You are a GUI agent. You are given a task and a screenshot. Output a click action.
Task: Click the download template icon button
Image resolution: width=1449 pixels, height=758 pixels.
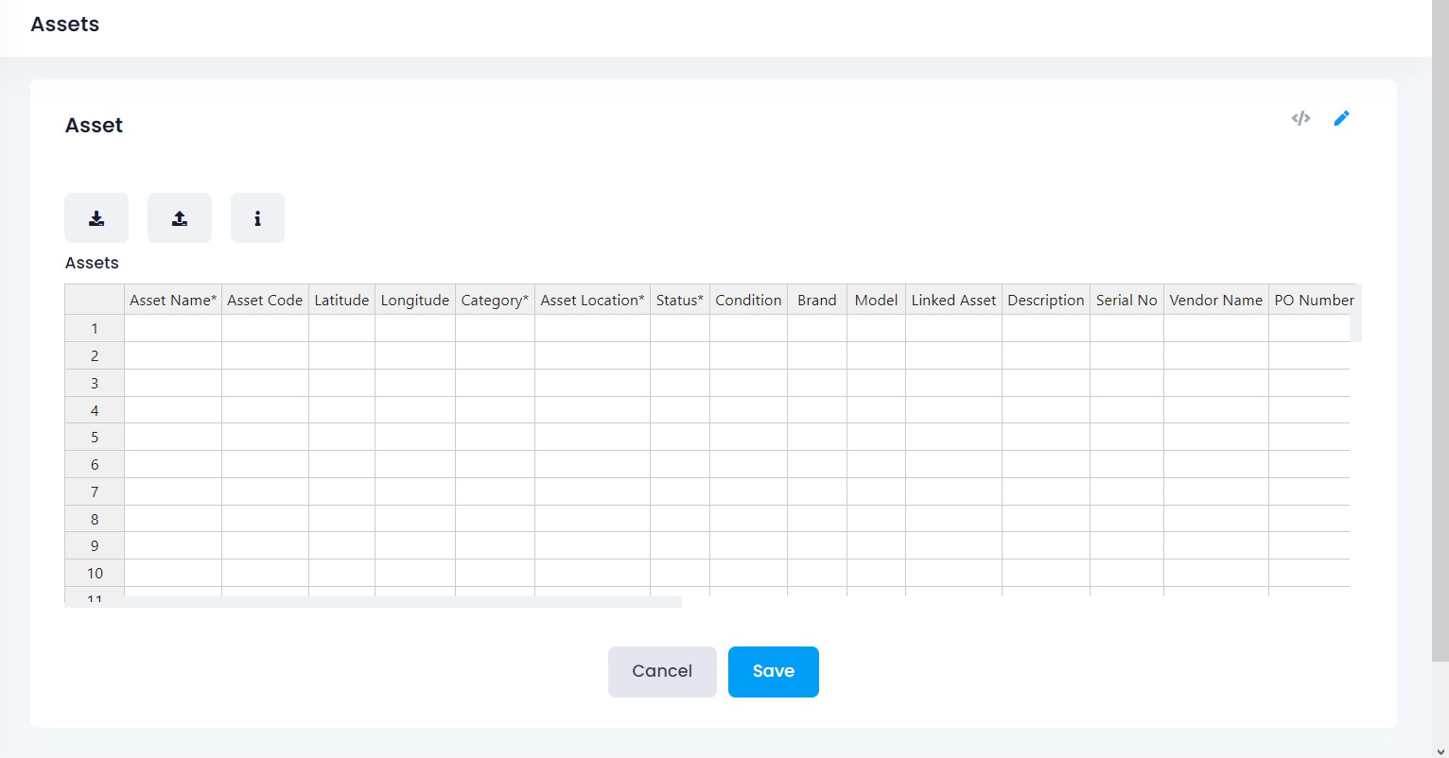pyautogui.click(x=96, y=218)
